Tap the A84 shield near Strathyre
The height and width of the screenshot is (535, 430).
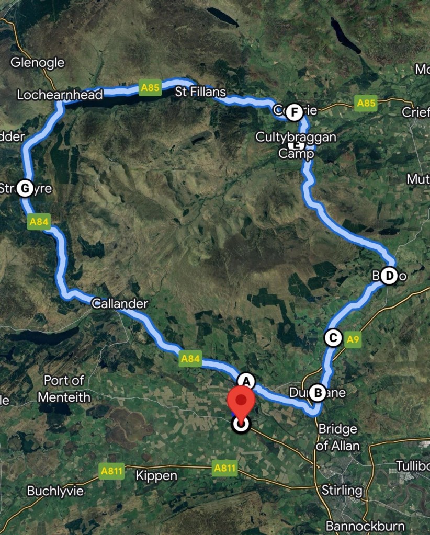tap(39, 222)
